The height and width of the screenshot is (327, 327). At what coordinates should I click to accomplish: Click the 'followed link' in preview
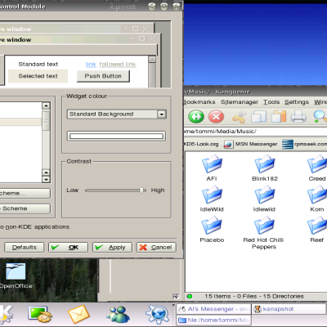(x=118, y=65)
